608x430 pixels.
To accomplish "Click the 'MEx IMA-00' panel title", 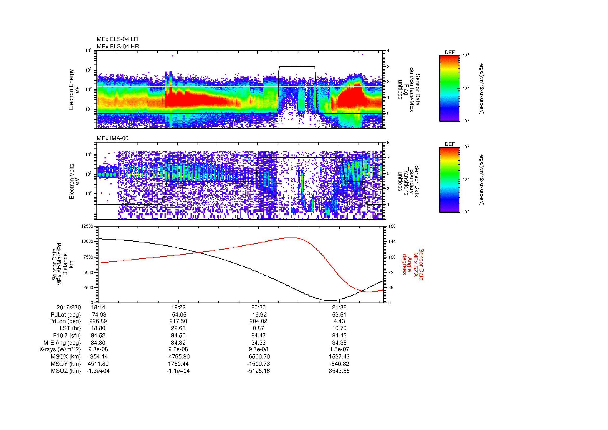I will point(112,138).
